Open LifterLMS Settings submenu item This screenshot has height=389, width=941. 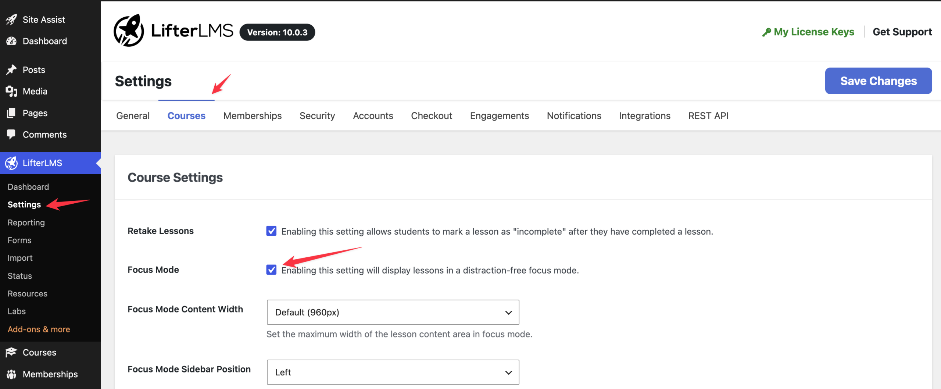24,204
